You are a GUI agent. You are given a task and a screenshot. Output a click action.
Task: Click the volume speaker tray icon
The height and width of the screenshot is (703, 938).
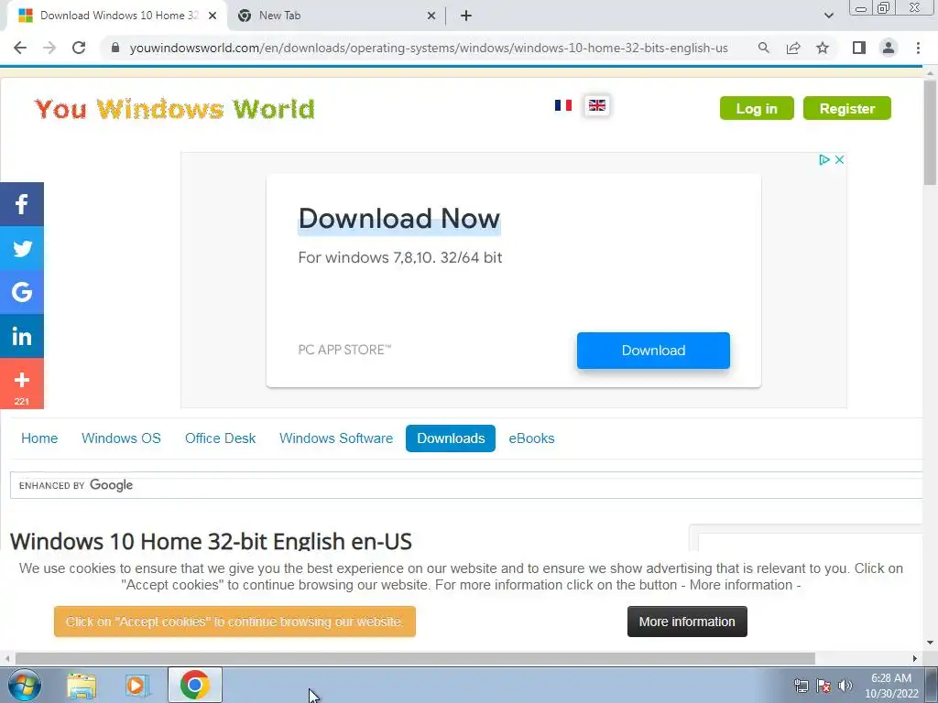pyautogui.click(x=845, y=686)
